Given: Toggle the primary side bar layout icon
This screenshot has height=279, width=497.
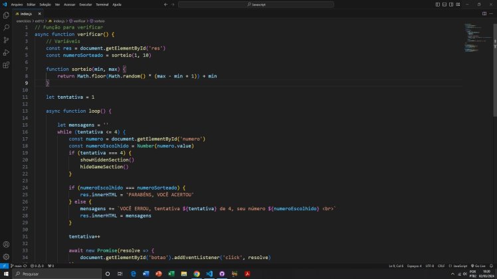Looking at the screenshot, I should click(437, 5).
